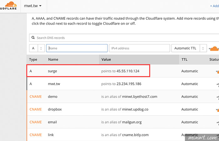
Task: Toggle Cloudflare cloud for mwt.tw record
Action: click(x=218, y=84)
